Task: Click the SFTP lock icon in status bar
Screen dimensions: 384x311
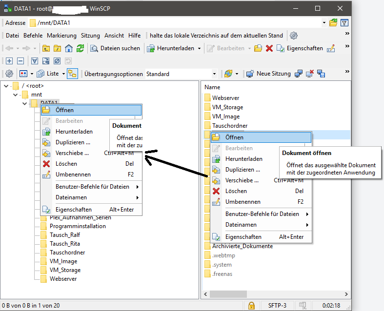Action: [251, 306]
